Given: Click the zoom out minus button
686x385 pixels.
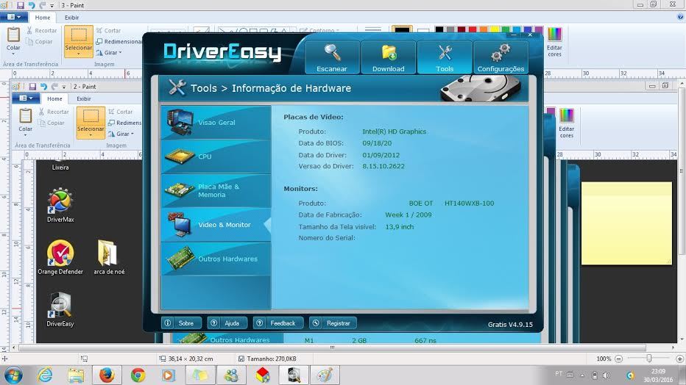Looking at the screenshot, I should click(x=618, y=359).
